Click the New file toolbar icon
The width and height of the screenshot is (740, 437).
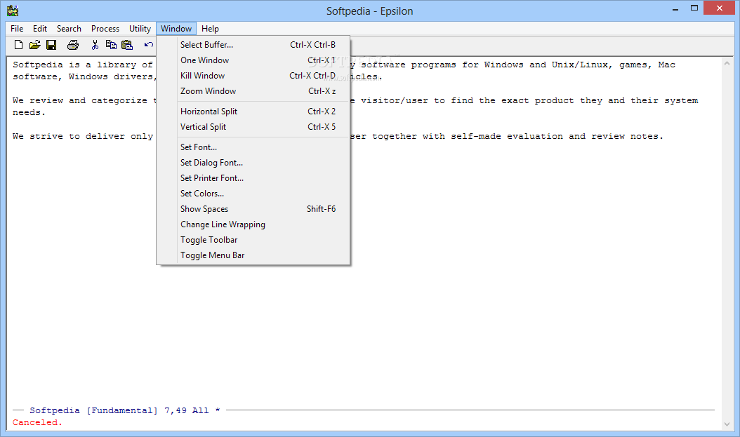coord(18,45)
